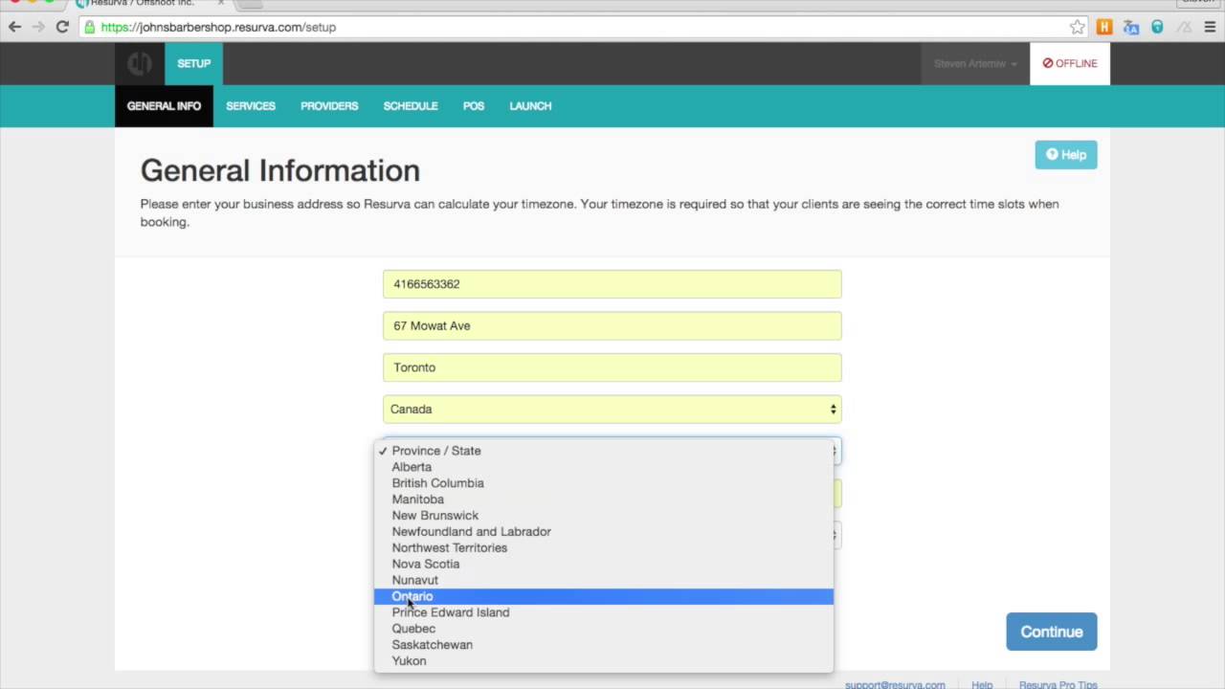The height and width of the screenshot is (689, 1225).
Task: Select Manitoba from the dropdown
Action: (604, 500)
